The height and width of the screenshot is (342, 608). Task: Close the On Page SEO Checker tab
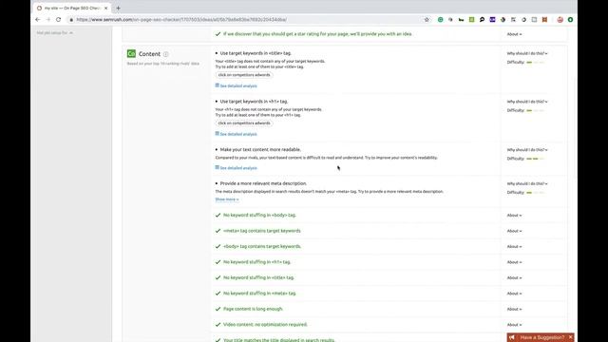(x=105, y=8)
